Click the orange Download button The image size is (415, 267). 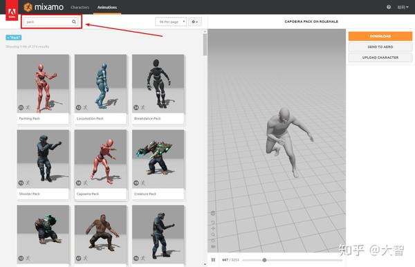point(380,36)
